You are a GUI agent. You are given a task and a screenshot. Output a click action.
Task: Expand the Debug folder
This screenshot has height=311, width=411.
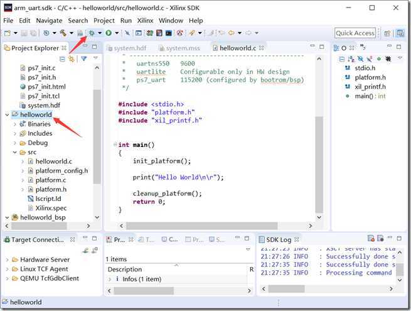pos(15,143)
